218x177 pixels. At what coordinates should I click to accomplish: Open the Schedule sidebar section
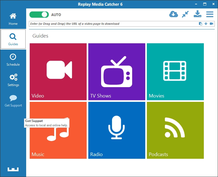pos(13,60)
